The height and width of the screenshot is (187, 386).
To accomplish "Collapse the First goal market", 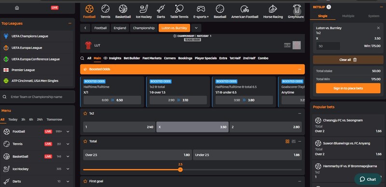I will 300,181.
